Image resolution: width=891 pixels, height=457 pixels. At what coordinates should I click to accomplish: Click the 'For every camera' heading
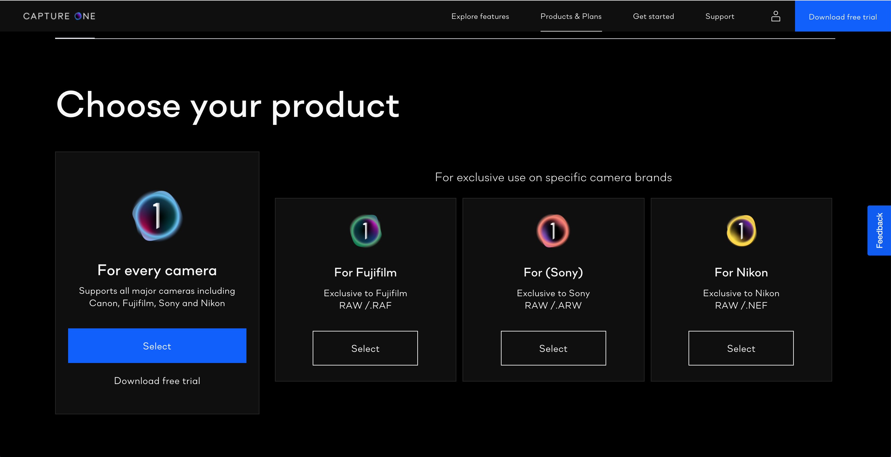tap(157, 271)
